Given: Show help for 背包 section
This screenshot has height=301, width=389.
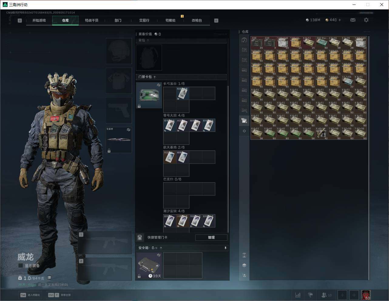Looking at the screenshot, I should (x=148, y=40).
